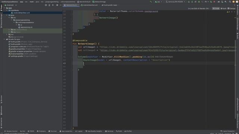
Task: Switch to AndroidManifest.xml editor tab
Action: point(90,5)
